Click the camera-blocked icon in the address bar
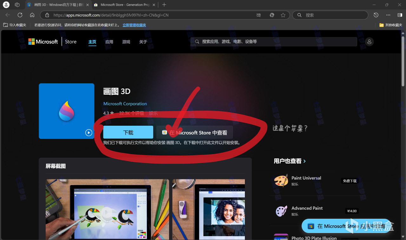This screenshot has height=240, width=406. [259, 15]
